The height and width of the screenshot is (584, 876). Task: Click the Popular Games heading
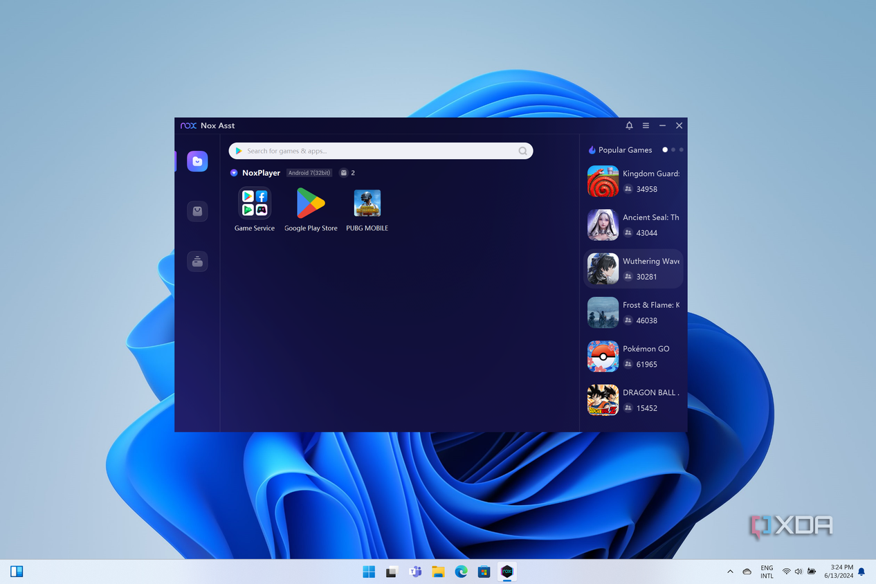[625, 150]
